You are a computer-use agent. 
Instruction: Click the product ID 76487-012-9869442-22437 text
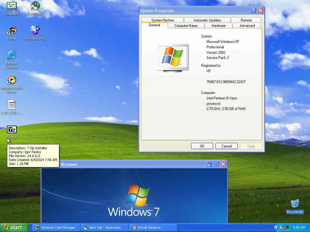pos(226,82)
